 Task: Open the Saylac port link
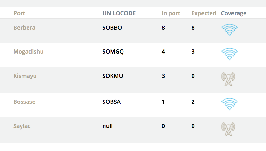click(22, 126)
